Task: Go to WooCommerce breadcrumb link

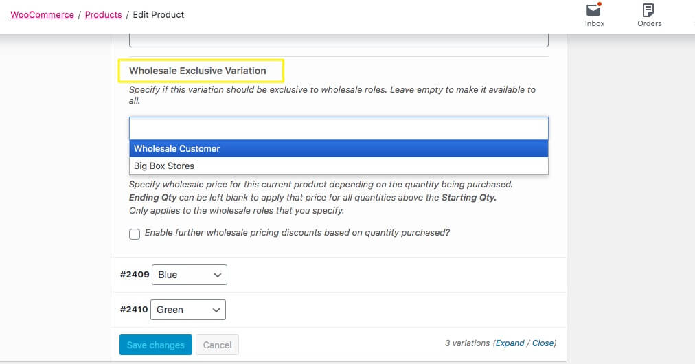Action: [x=42, y=14]
